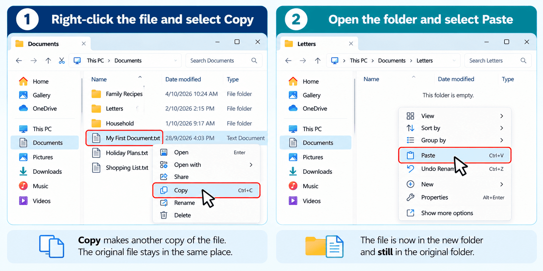Viewport: 543px width, 271px height.
Task: Close the Letters tab
Action: tap(351, 44)
